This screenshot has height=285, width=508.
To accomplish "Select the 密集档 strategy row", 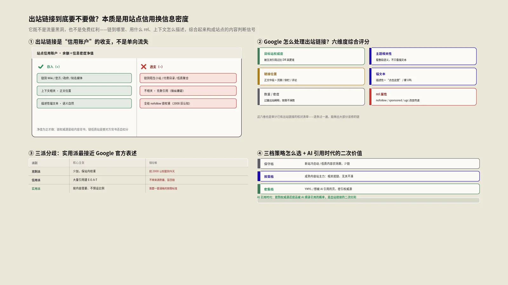I will (368, 189).
